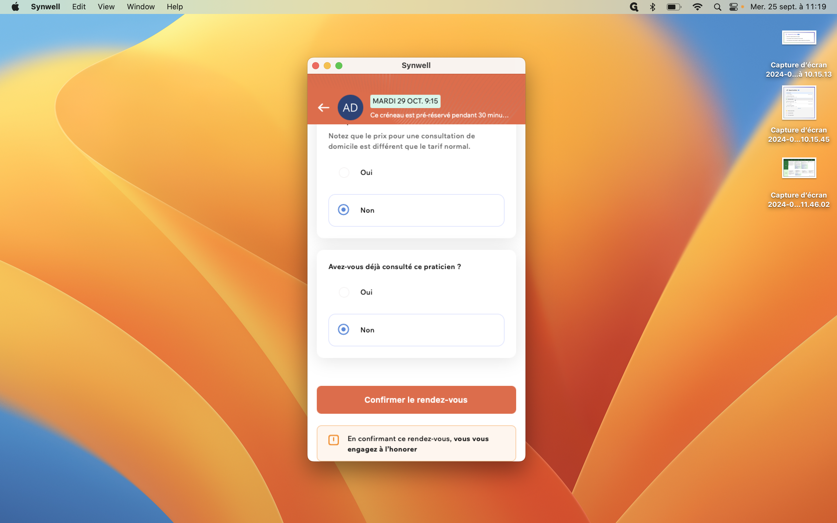This screenshot has width=837, height=523.
Task: Click the Grammarly G menu bar icon
Action: point(634,7)
